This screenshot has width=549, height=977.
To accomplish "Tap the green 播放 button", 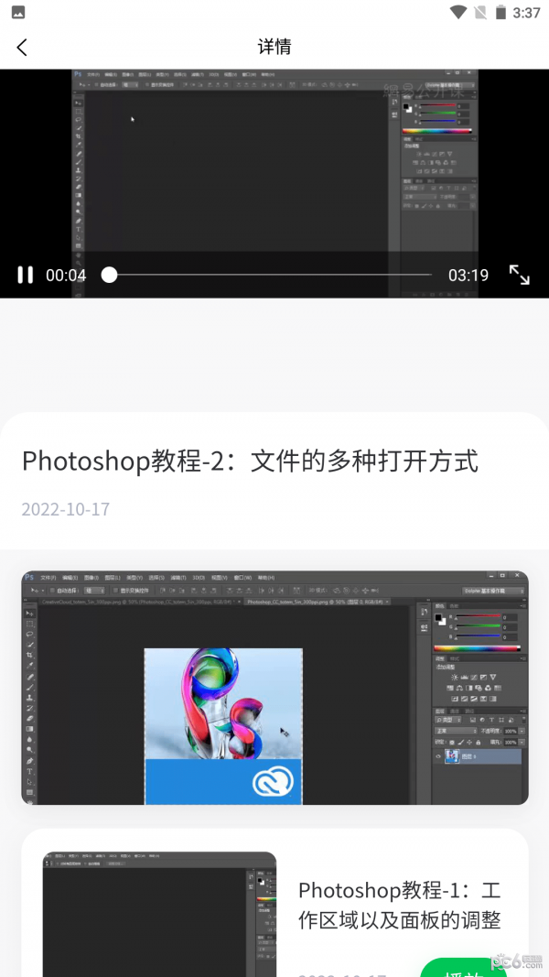I will [x=464, y=967].
